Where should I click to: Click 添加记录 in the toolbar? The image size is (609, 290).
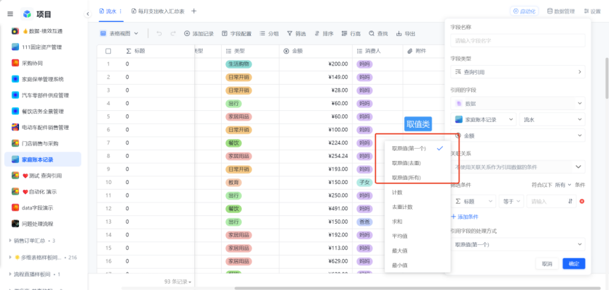tap(199, 34)
